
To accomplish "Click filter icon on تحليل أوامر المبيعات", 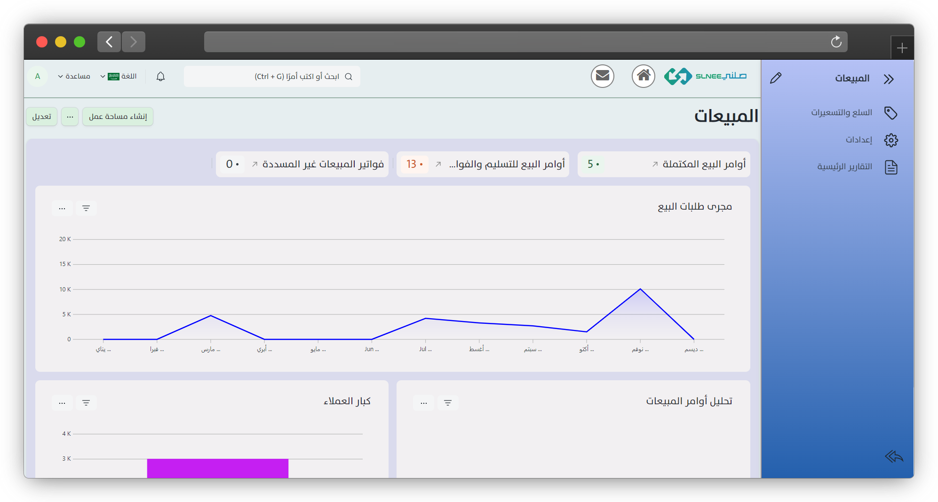I will 448,403.
